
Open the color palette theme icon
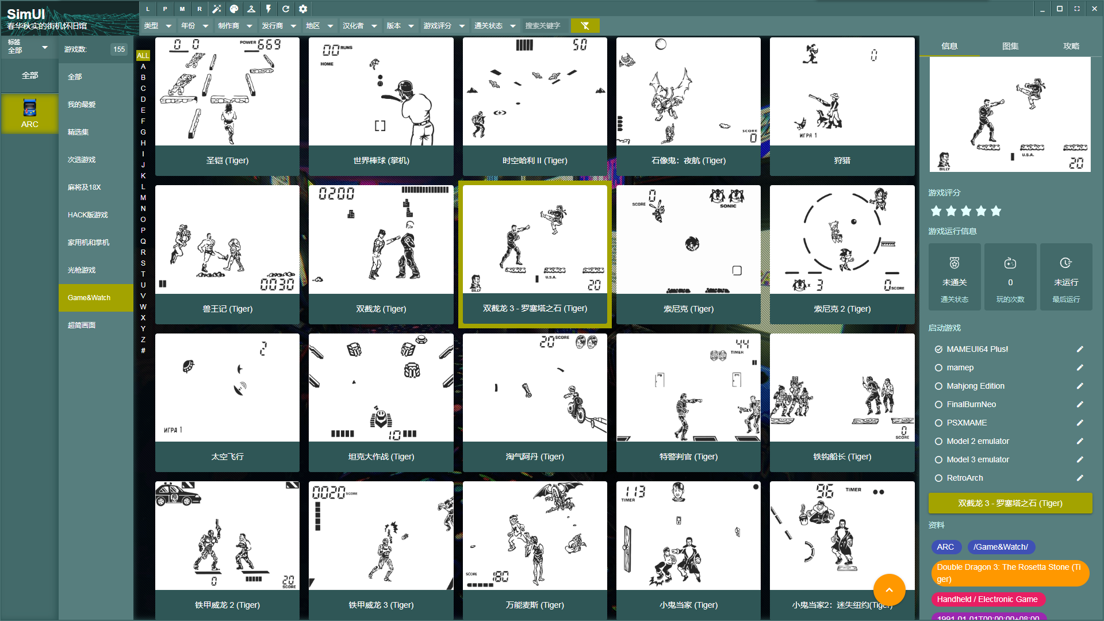(x=234, y=9)
